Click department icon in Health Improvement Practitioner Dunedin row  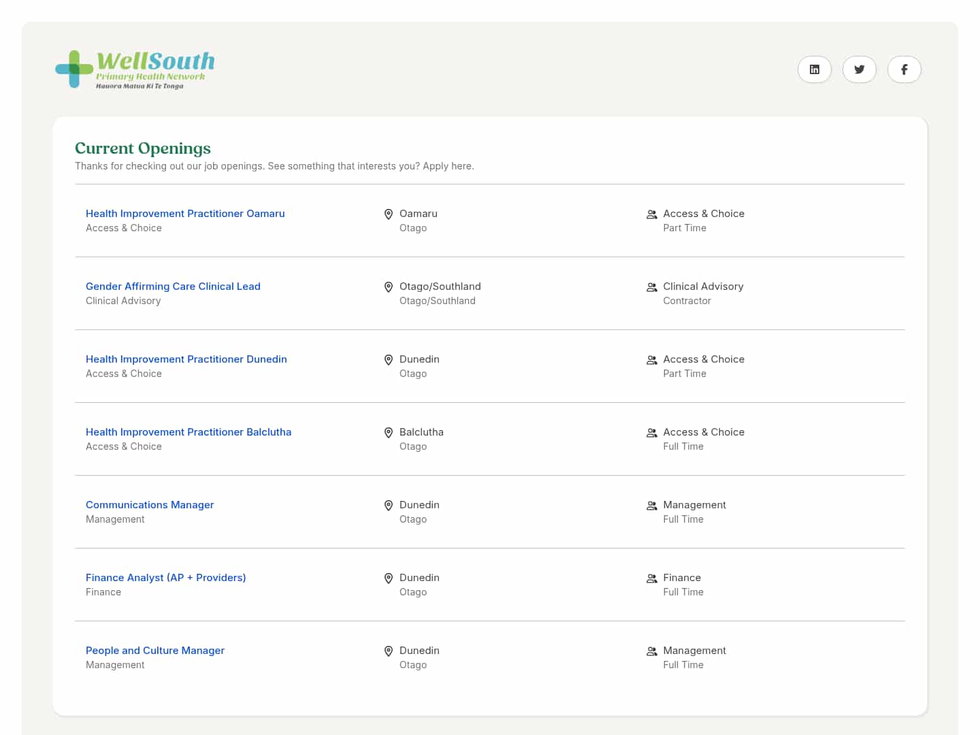(x=652, y=360)
